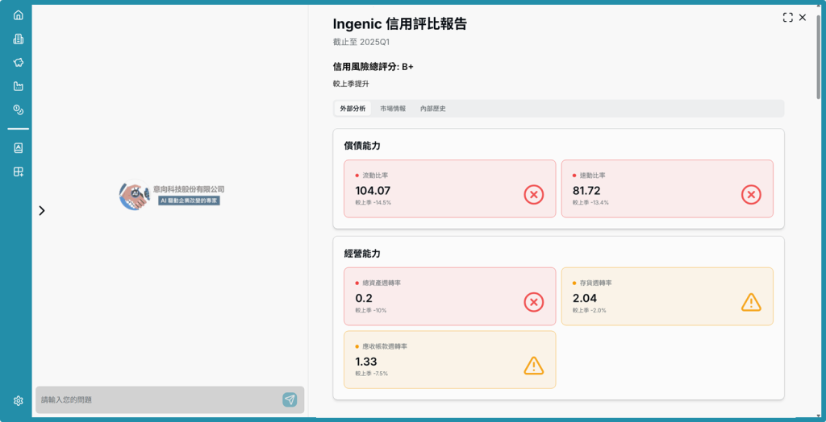The image size is (826, 422).
Task: Send message with paper plane button
Action: pos(290,399)
